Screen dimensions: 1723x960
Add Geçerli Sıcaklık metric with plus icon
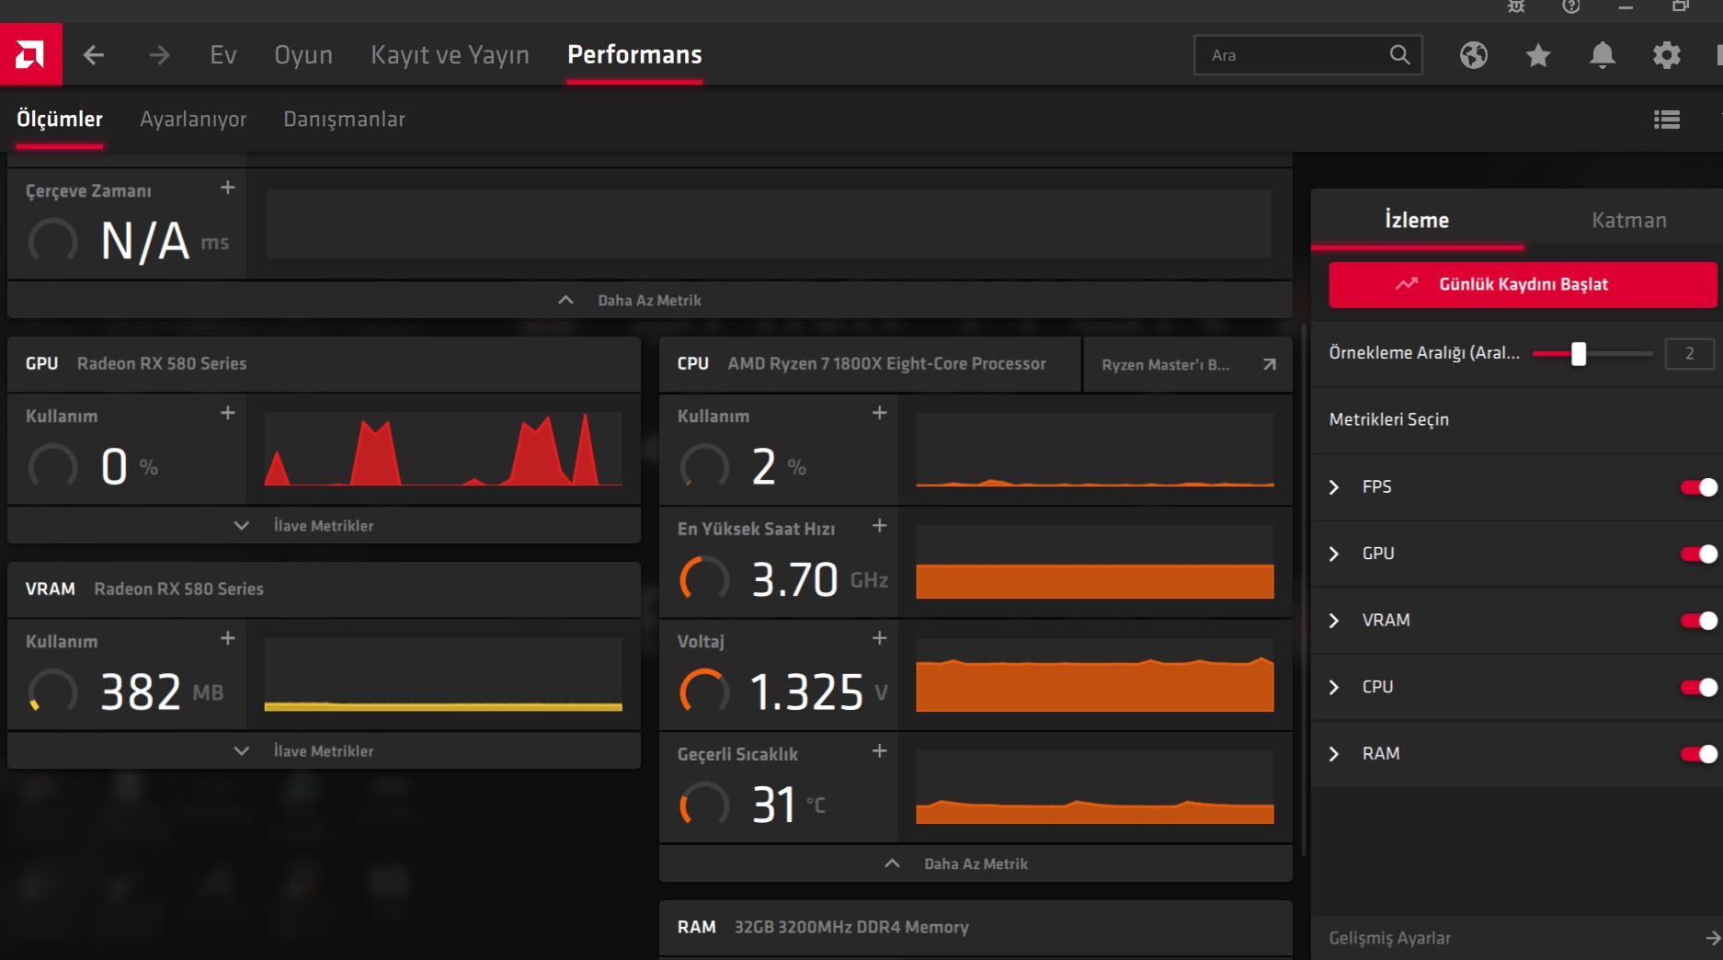coord(880,750)
